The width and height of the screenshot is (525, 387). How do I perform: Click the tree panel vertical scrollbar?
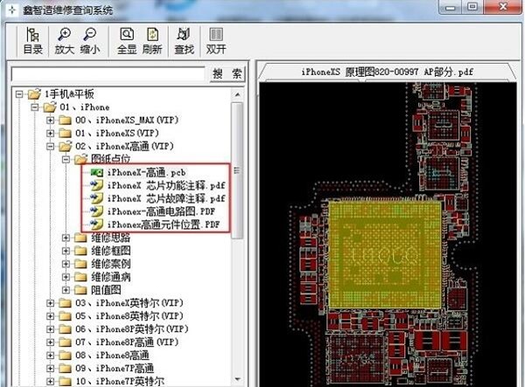click(x=237, y=175)
